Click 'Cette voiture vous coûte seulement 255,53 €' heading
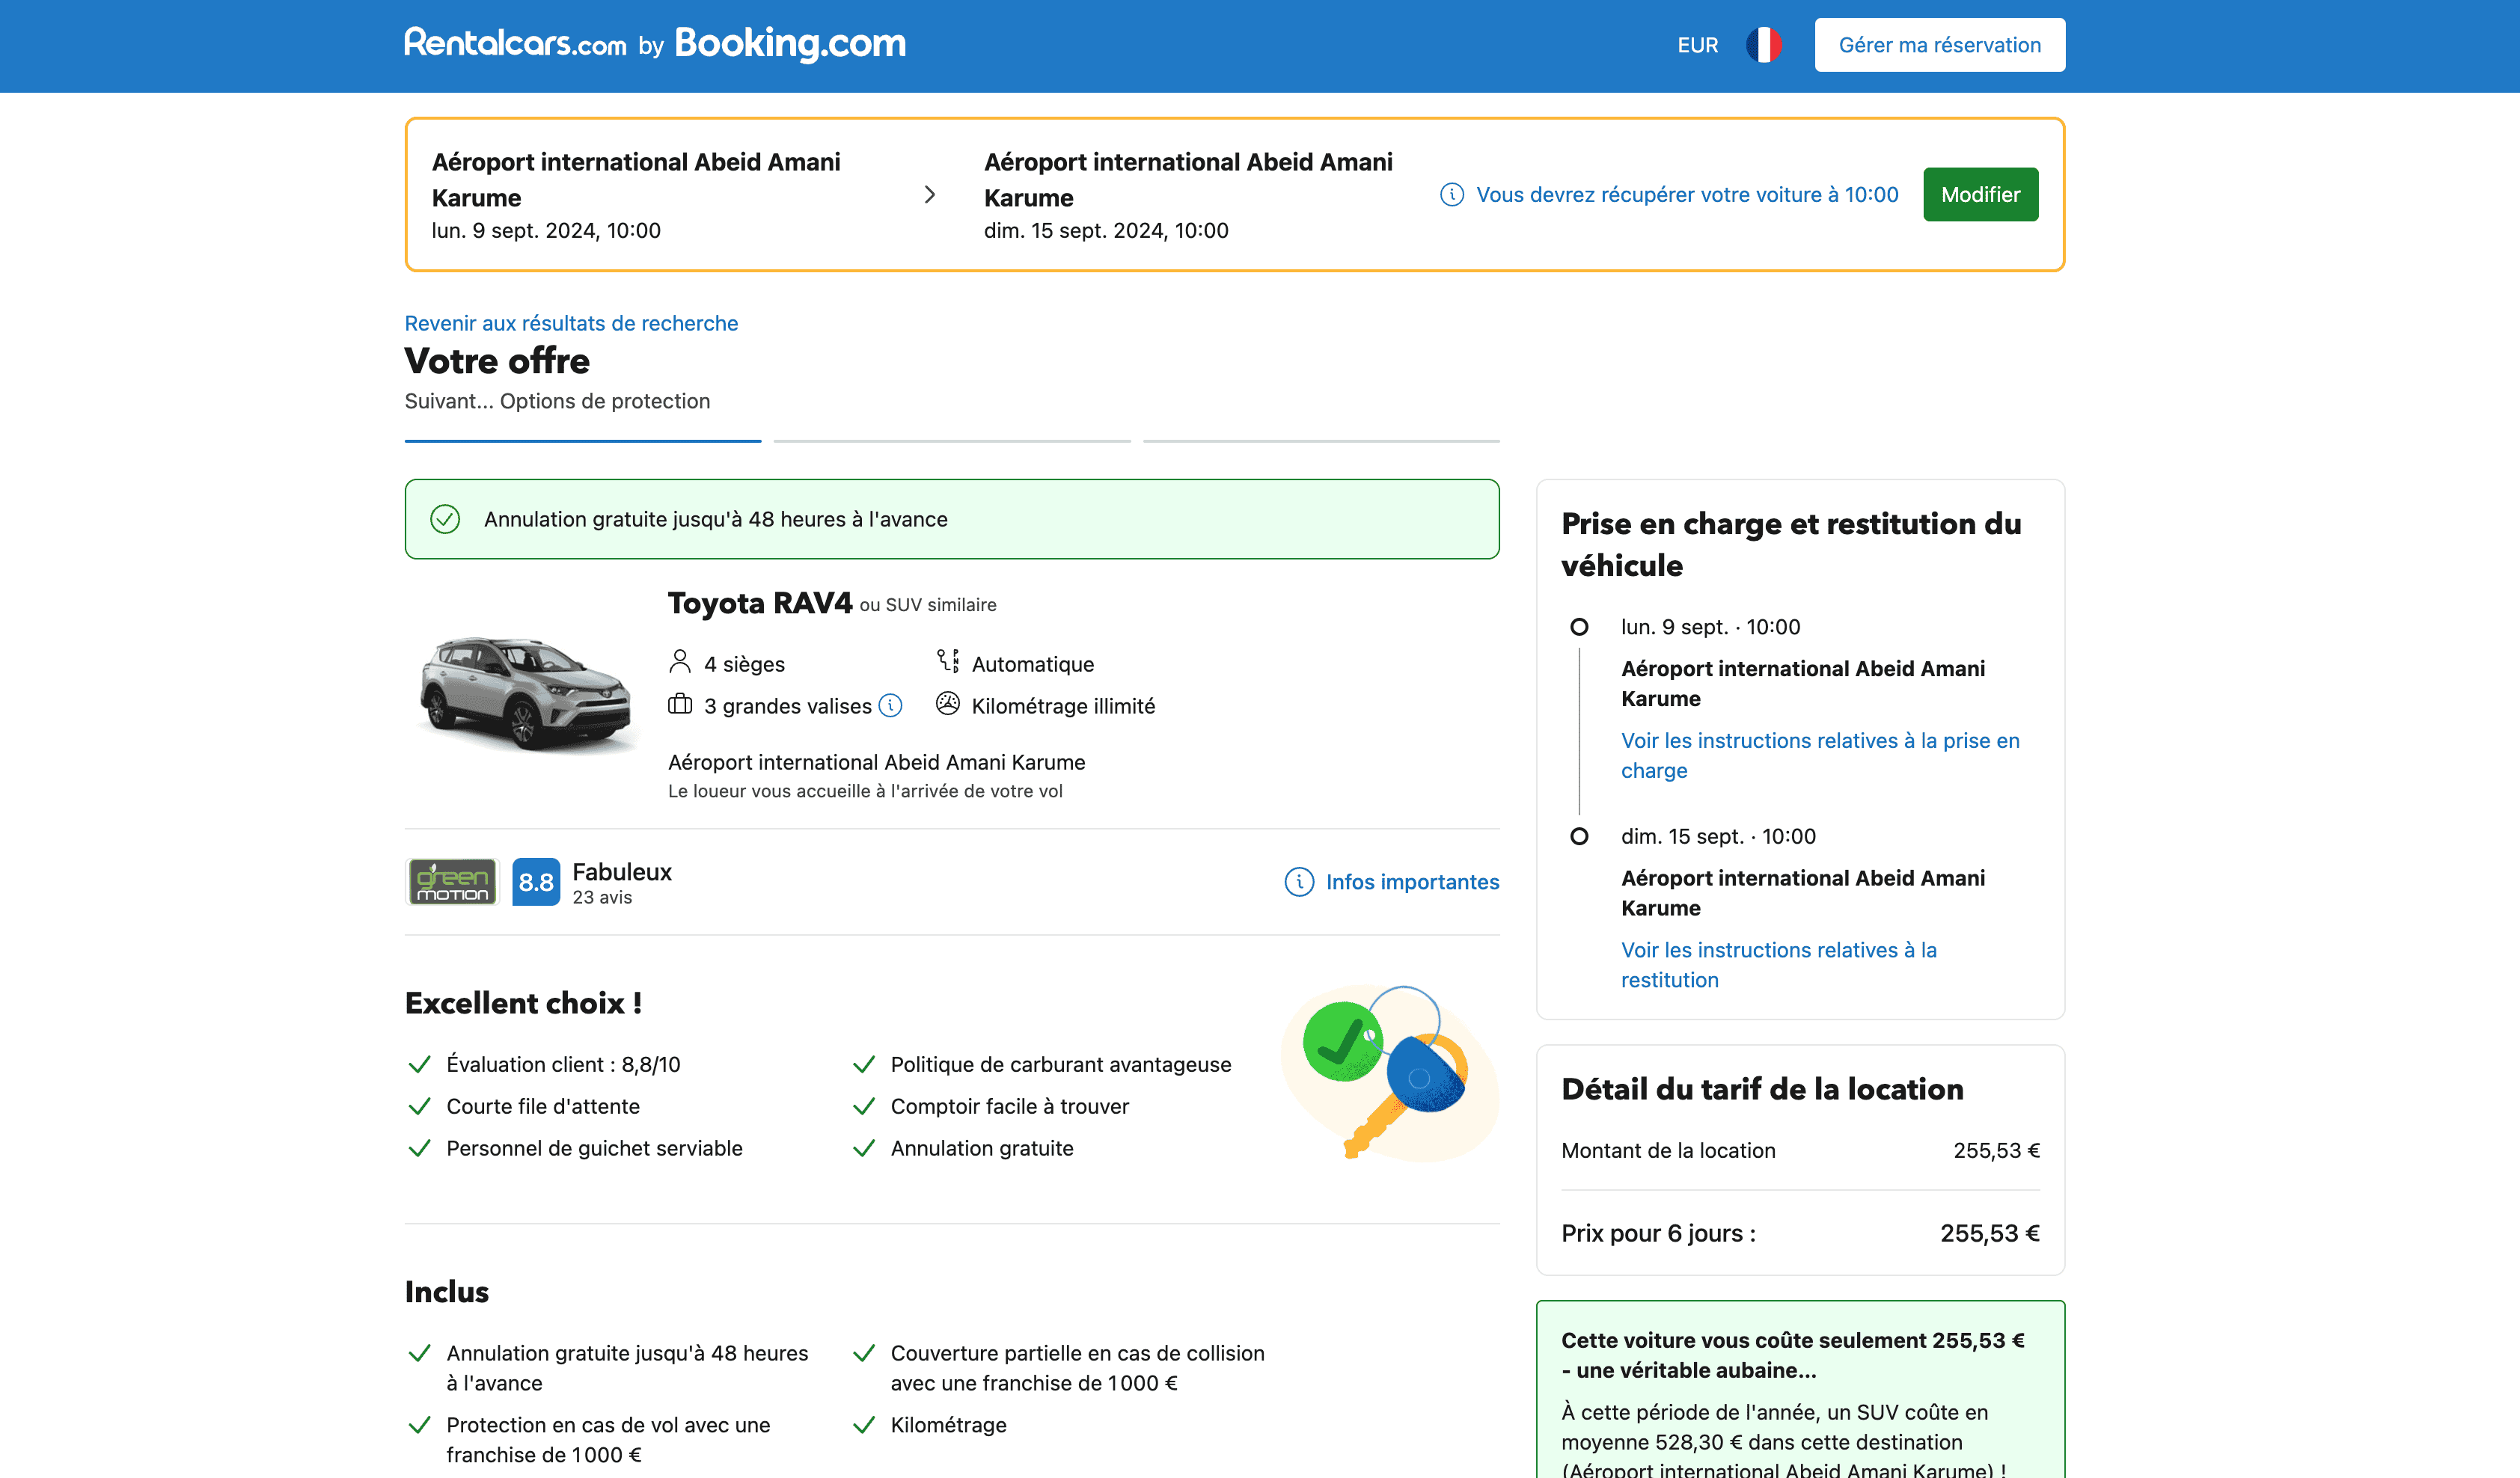Image resolution: width=2520 pixels, height=1478 pixels. click(1793, 1355)
